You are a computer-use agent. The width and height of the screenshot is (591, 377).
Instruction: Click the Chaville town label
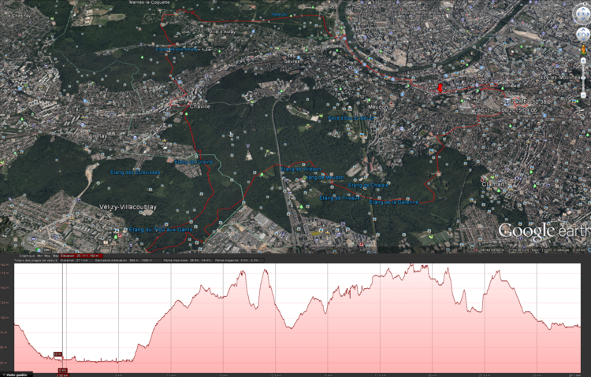pos(200,106)
